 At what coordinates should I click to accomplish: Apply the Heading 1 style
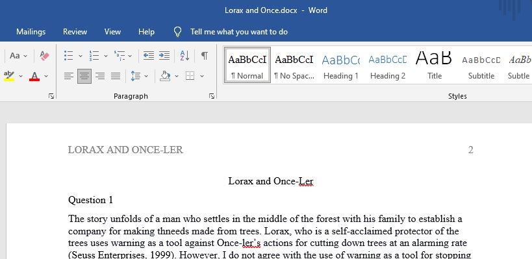click(340, 65)
